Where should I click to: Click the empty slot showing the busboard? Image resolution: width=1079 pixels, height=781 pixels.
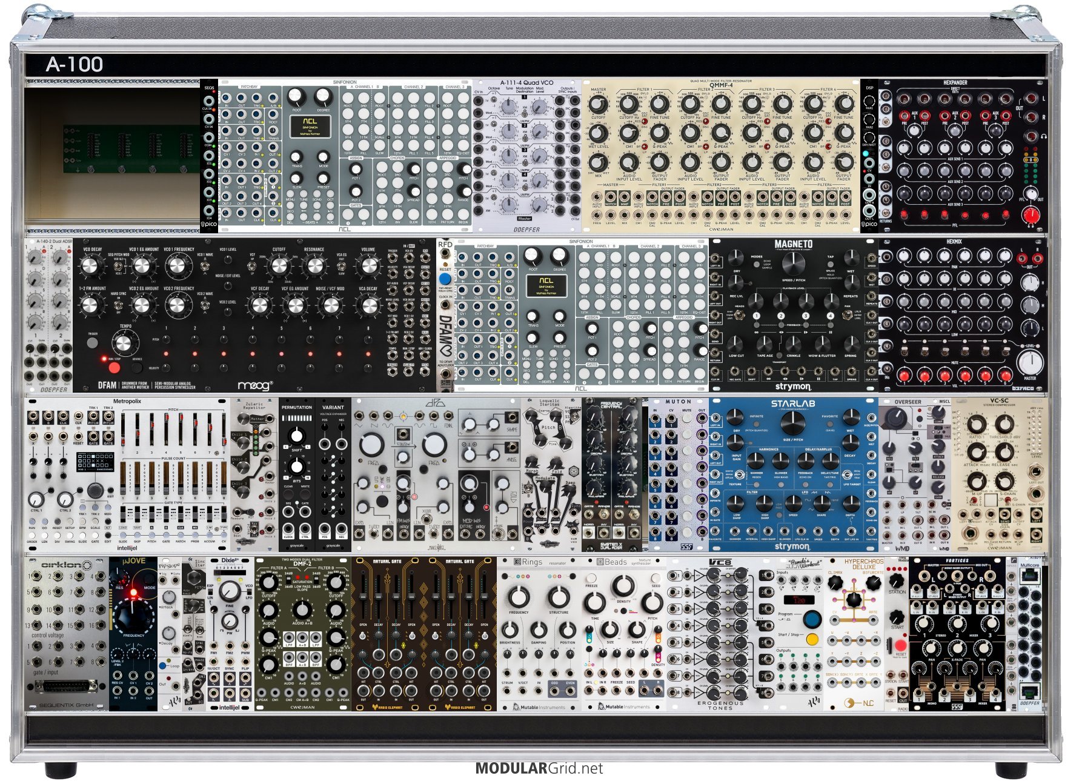point(112,156)
